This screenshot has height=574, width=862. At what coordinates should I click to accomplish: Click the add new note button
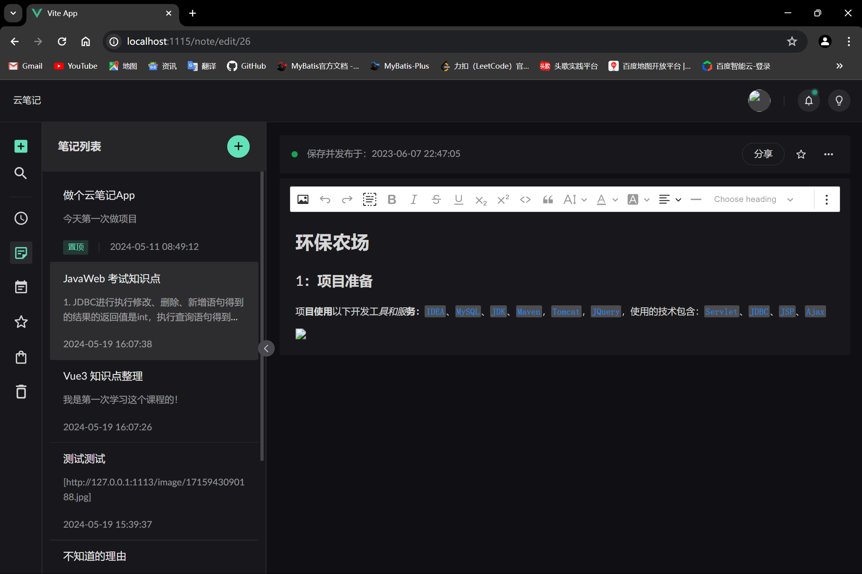(237, 147)
